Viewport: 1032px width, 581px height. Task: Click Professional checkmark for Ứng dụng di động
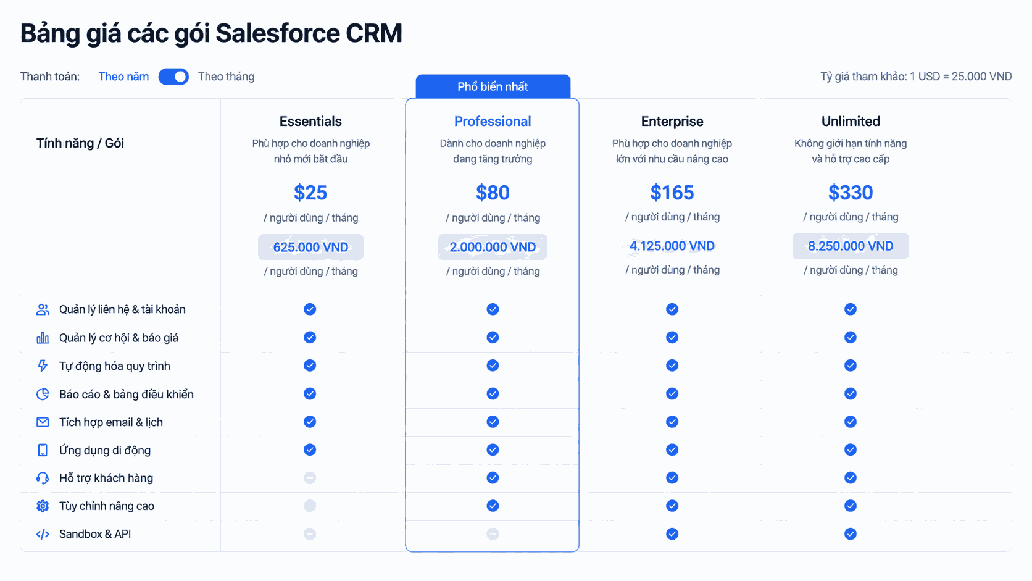point(493,450)
